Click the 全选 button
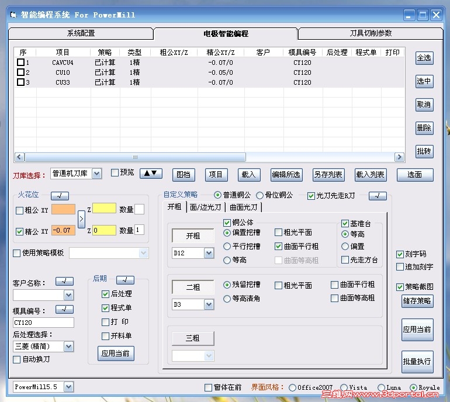The width and height of the screenshot is (450, 402). pos(424,58)
